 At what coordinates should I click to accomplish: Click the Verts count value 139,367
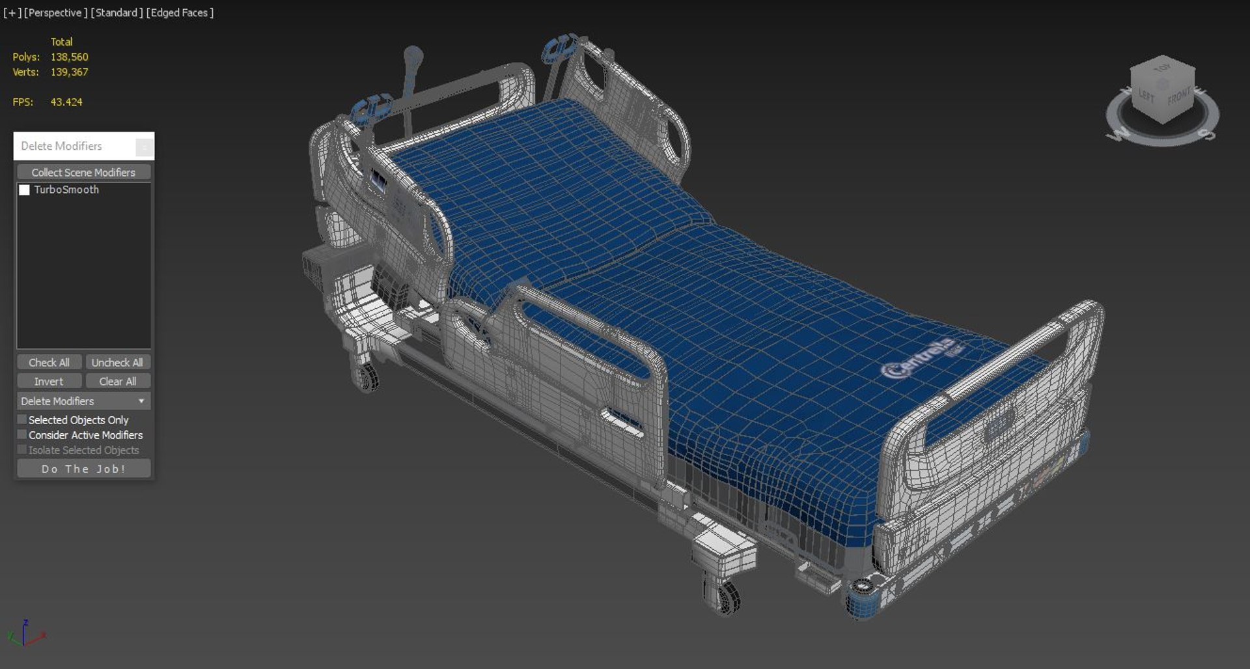click(x=69, y=72)
